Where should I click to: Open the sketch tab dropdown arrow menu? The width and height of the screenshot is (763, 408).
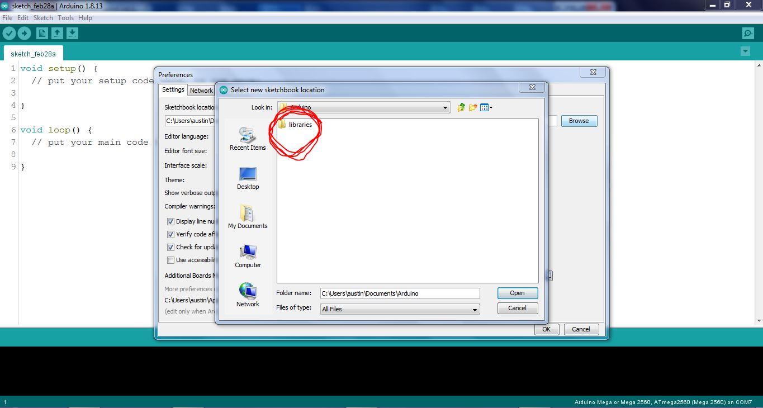click(x=745, y=51)
